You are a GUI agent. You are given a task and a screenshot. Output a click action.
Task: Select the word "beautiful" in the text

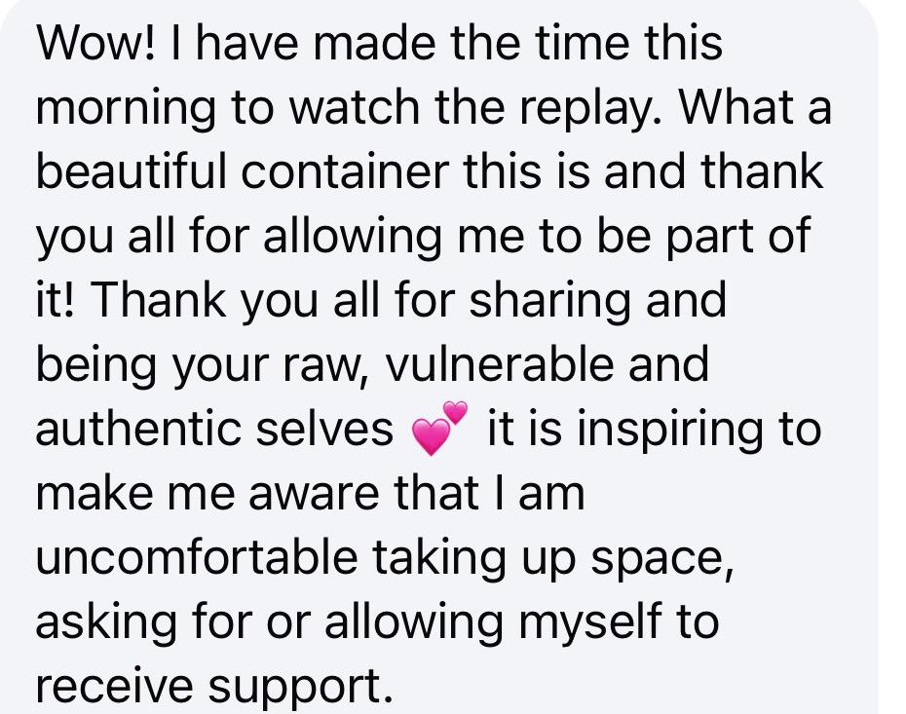point(131,171)
